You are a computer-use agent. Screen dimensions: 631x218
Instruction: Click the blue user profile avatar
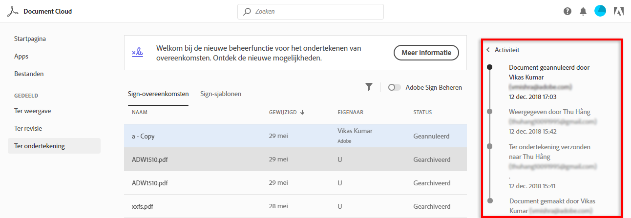tap(600, 11)
